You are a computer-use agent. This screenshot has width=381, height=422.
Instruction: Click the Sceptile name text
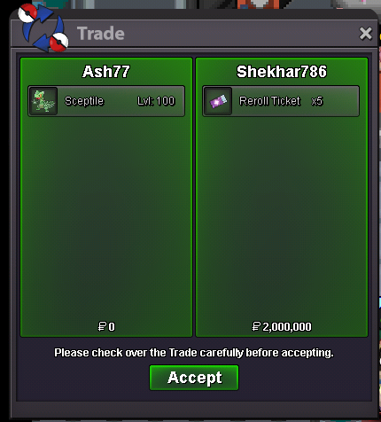pyautogui.click(x=84, y=101)
